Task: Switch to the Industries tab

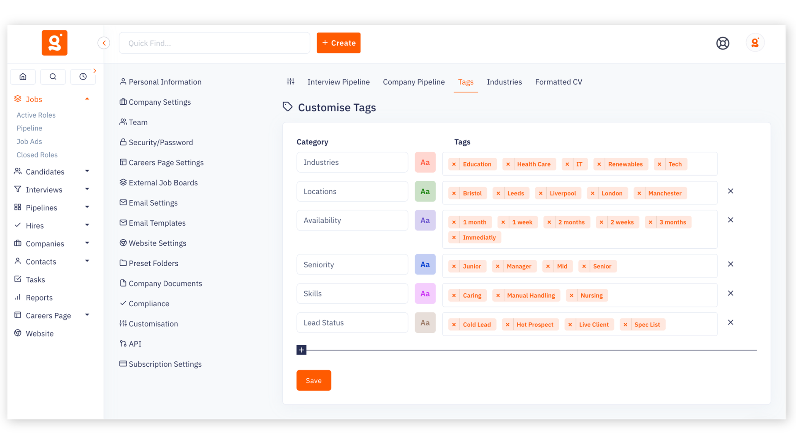Action: pos(504,82)
